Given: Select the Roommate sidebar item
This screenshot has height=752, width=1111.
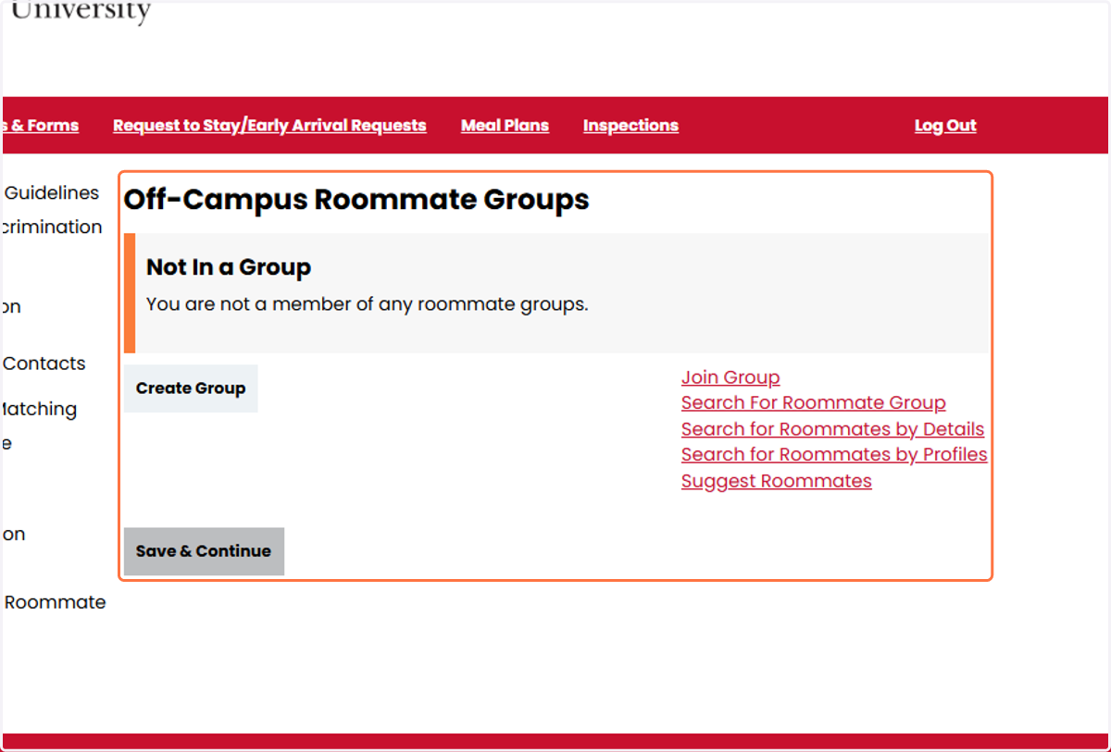Looking at the screenshot, I should coord(55,602).
